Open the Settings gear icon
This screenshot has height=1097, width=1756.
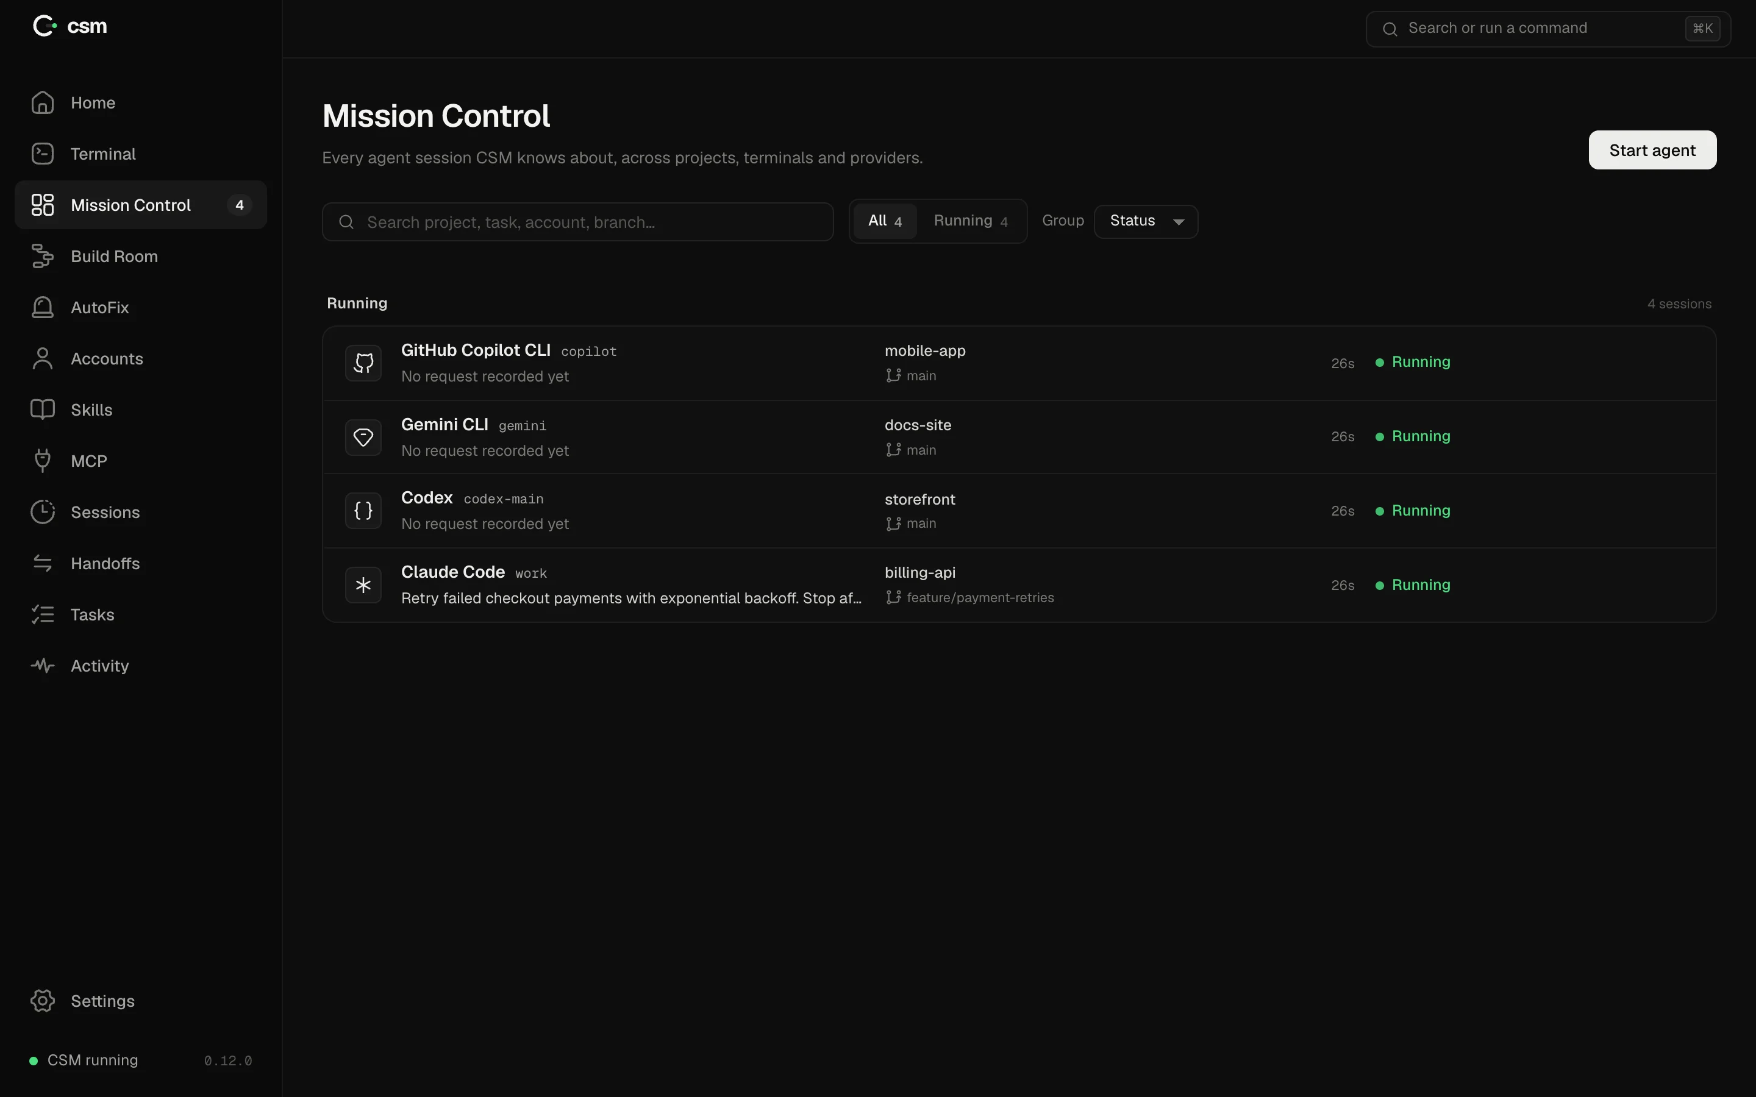coord(42,1001)
